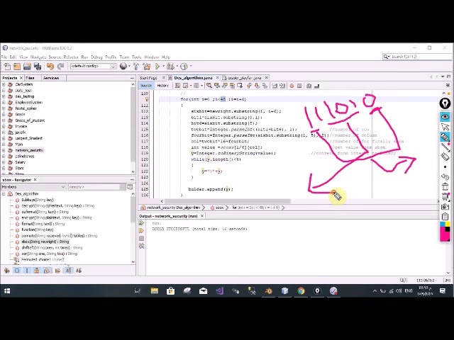Click the New Project toolbar icon
This screenshot has width=454, height=340.
(x=17, y=67)
